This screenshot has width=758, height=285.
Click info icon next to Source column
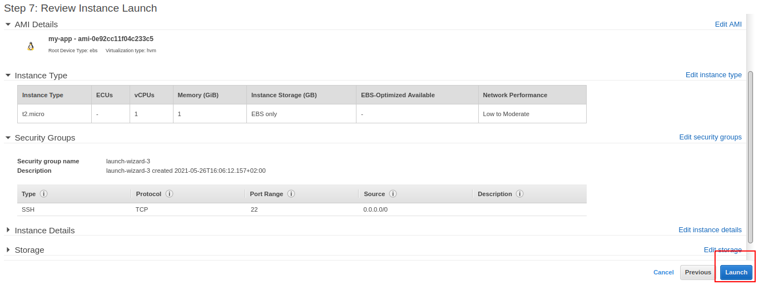click(x=393, y=194)
